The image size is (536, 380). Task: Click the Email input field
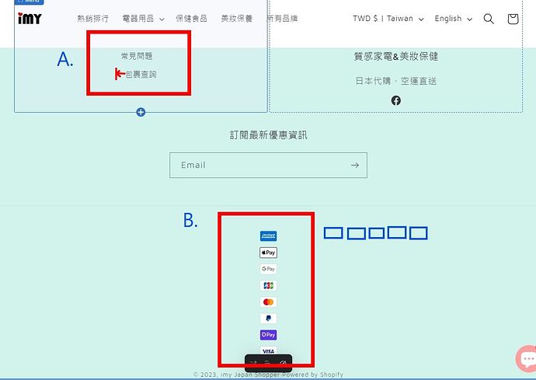coord(268,166)
